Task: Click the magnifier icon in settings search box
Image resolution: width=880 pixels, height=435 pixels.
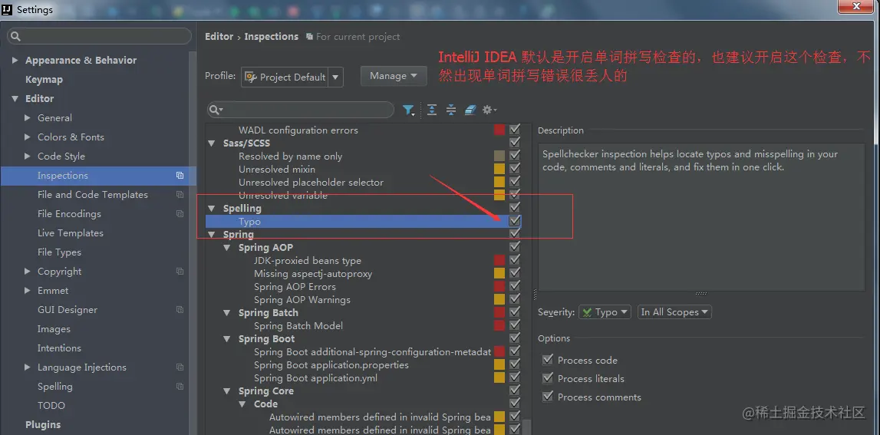Action: click(15, 37)
